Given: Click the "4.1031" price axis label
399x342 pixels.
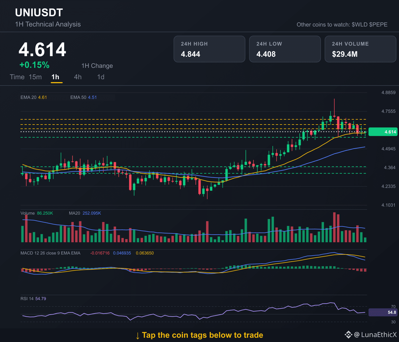Looking at the screenshot, I should point(388,205).
